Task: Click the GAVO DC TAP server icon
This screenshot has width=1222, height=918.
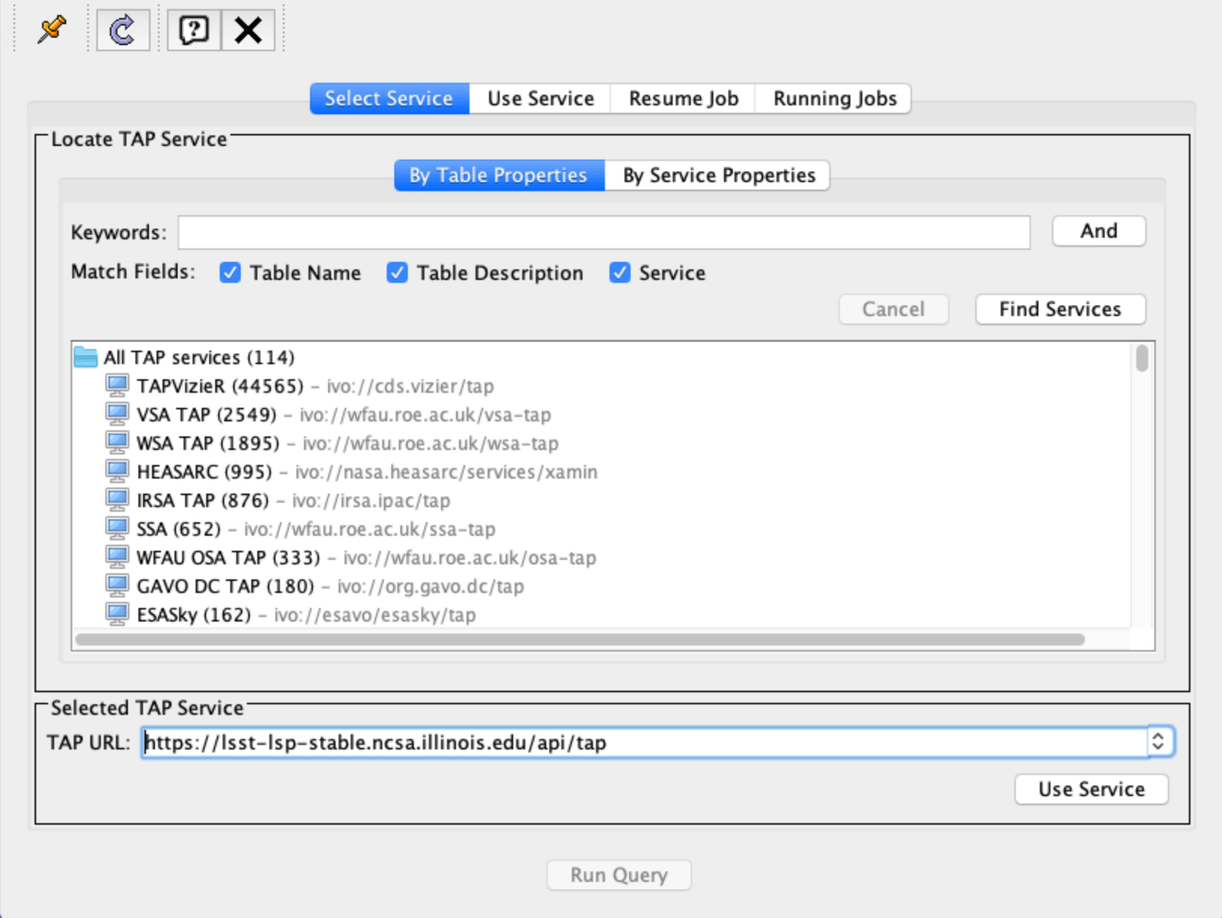Action: tap(117, 586)
